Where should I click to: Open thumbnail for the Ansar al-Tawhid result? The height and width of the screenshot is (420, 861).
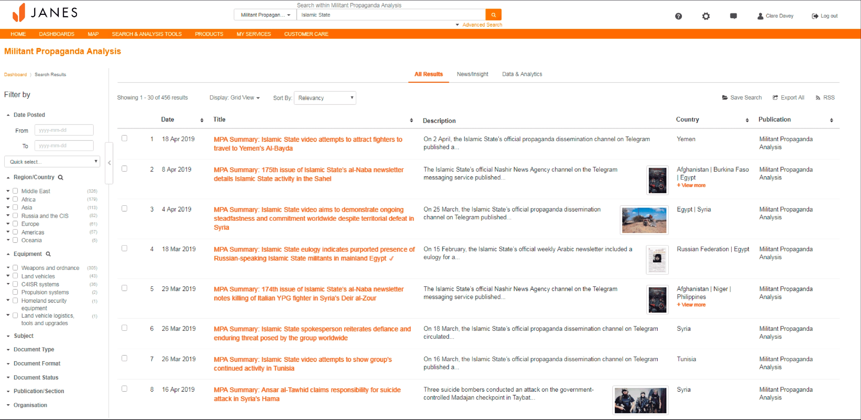click(640, 400)
